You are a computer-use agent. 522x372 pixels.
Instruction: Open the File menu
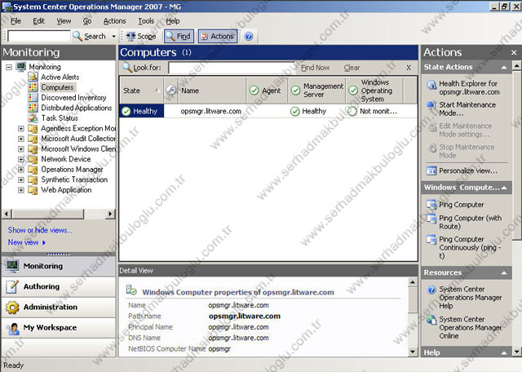15,21
